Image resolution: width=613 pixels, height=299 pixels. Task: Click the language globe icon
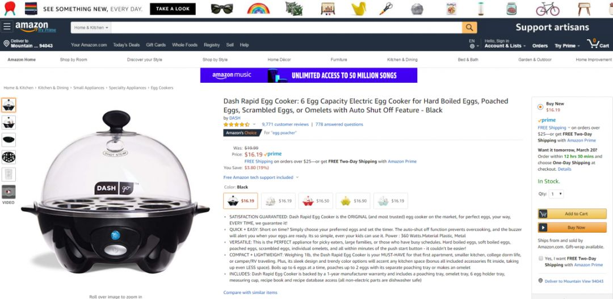click(472, 46)
